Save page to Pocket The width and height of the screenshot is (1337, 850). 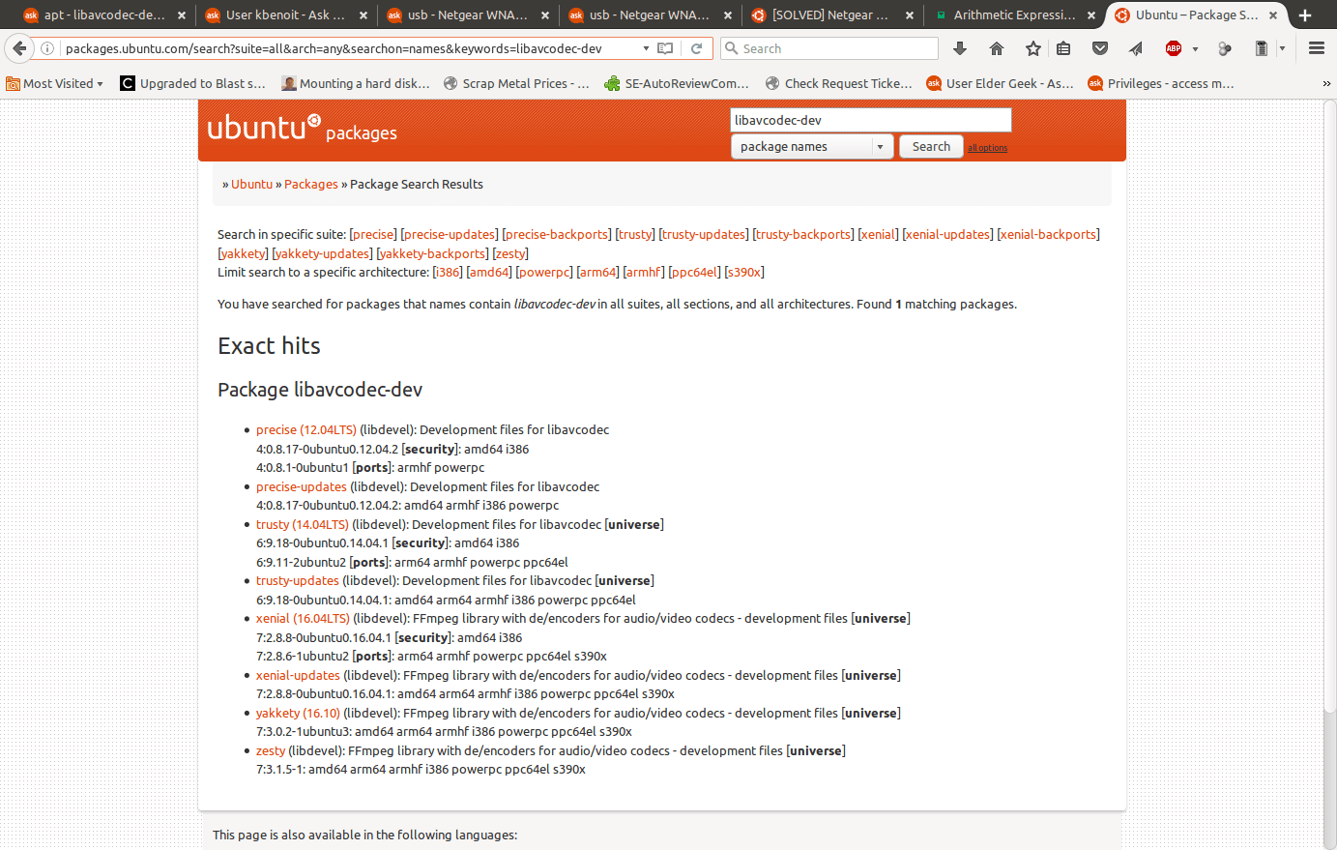point(1100,48)
